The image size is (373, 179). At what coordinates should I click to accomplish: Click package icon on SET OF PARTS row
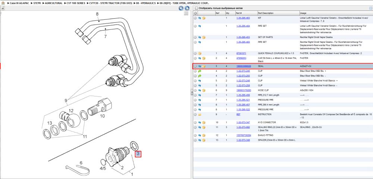pos(204,37)
